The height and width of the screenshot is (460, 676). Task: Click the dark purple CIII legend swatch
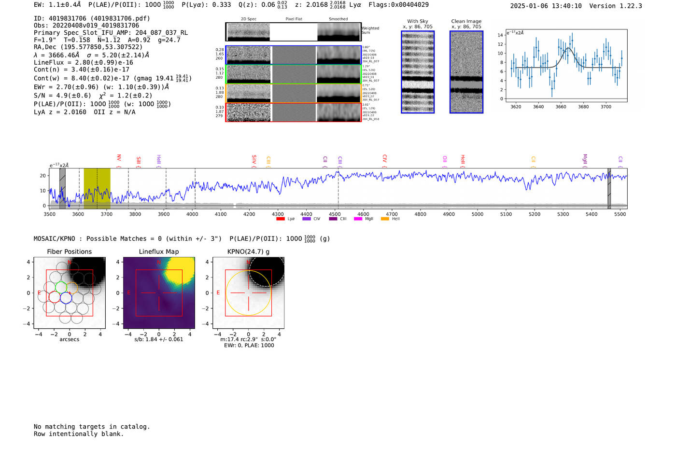pyautogui.click(x=333, y=219)
